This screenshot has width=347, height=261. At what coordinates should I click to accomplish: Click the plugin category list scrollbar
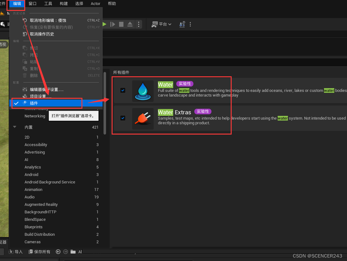pos(105,103)
